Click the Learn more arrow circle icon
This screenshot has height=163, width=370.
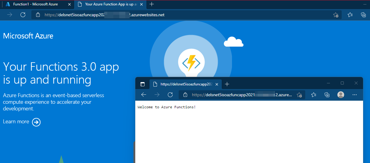[36, 122]
